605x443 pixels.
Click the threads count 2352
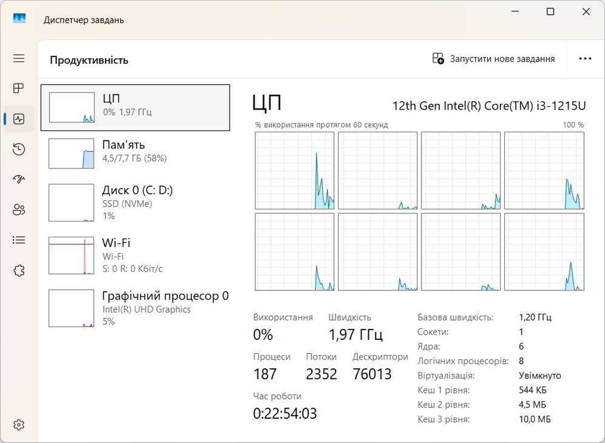click(x=321, y=374)
